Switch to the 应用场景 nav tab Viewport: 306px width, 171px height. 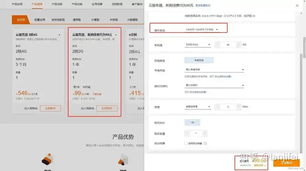[97, 4]
